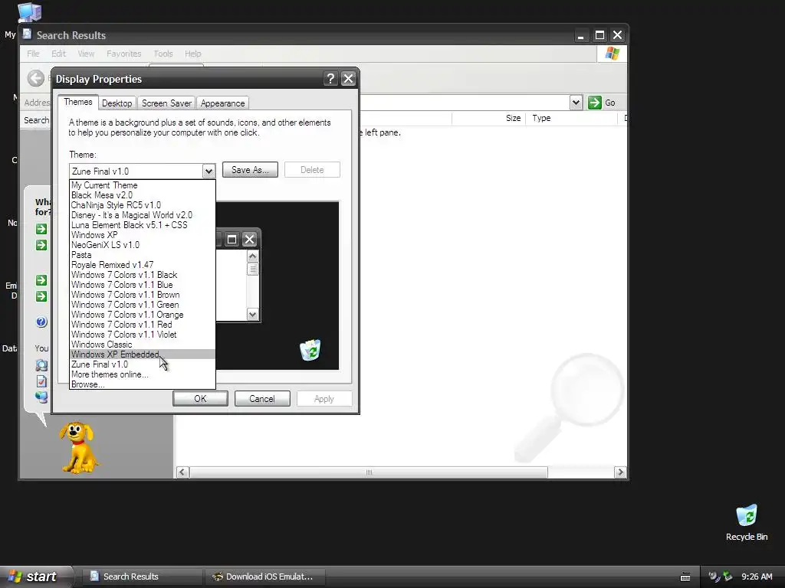Click right arrow of horizontal scrollbar
785x588 pixels.
(620, 472)
